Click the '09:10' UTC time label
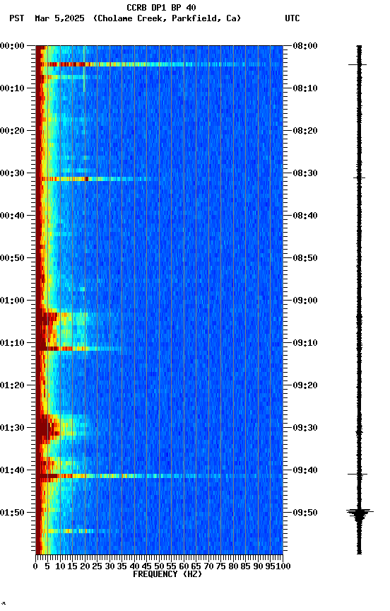The height and width of the screenshot is (611, 390). 305,343
